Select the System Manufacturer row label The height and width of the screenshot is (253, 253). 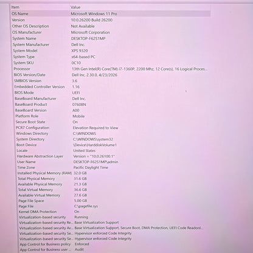pos(31,44)
